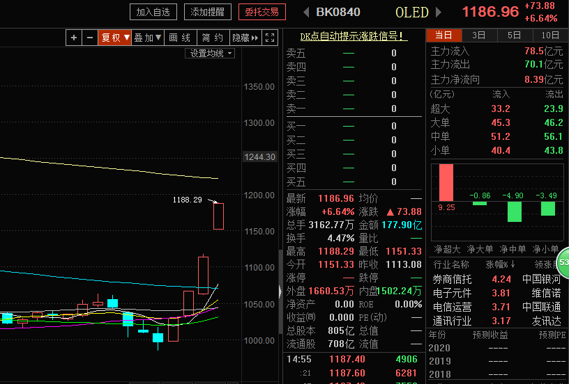Click red 净超大 bar in flow chart
Image resolution: width=569 pixels, height=384 pixels.
(x=446, y=182)
